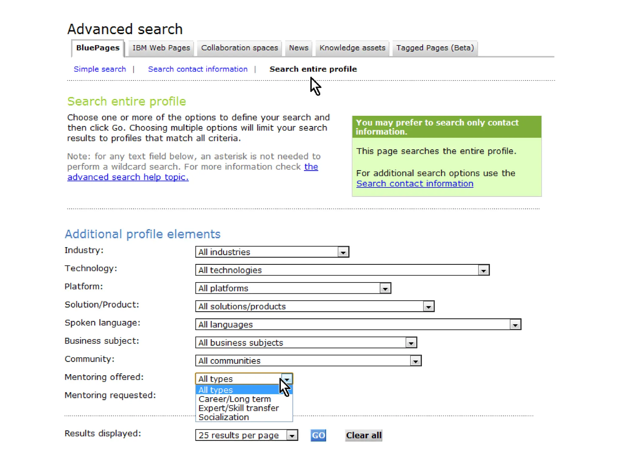Change the 25 results per page dropdown

click(292, 436)
